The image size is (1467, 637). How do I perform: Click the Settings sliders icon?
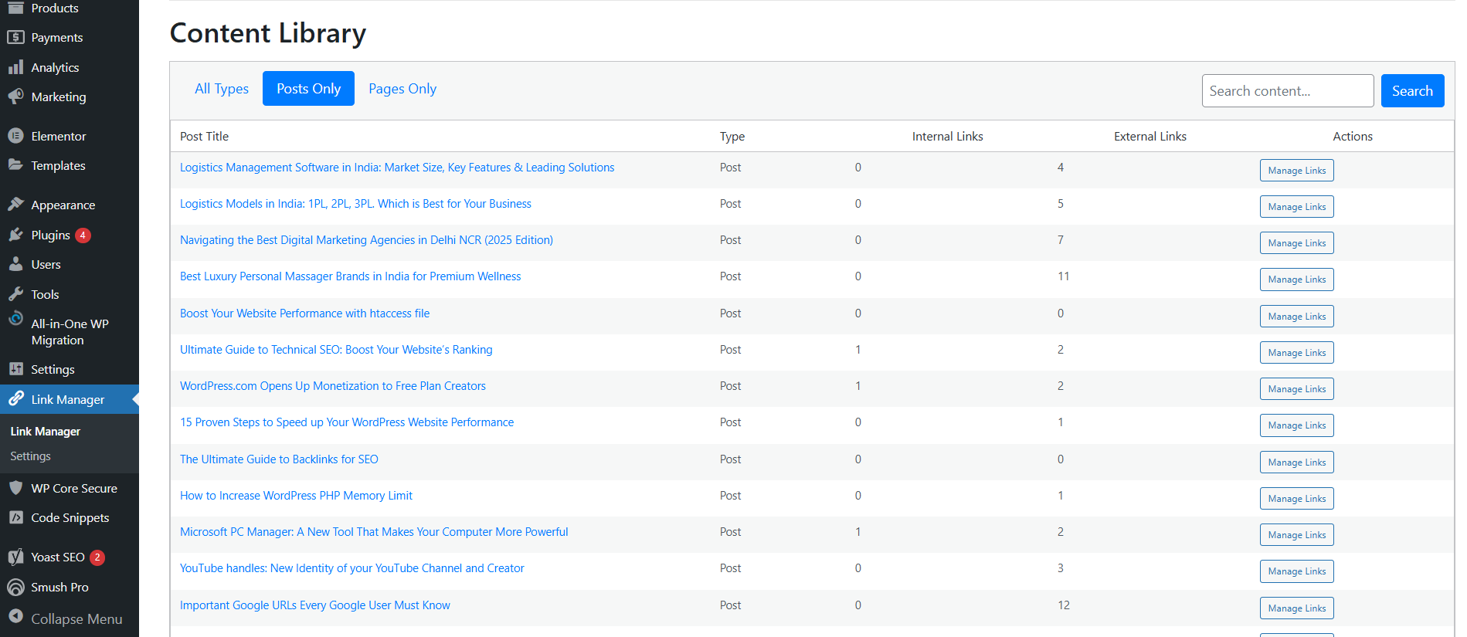pyautogui.click(x=15, y=369)
